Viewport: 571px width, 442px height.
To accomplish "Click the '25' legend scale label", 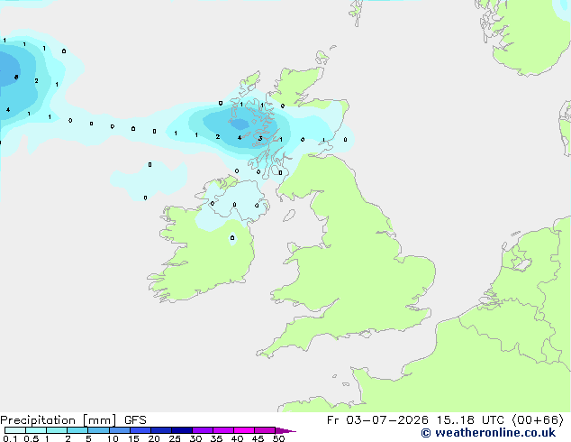I will click(x=175, y=438).
